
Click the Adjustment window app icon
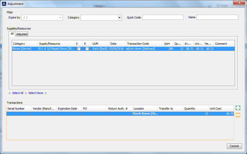click(4, 4)
